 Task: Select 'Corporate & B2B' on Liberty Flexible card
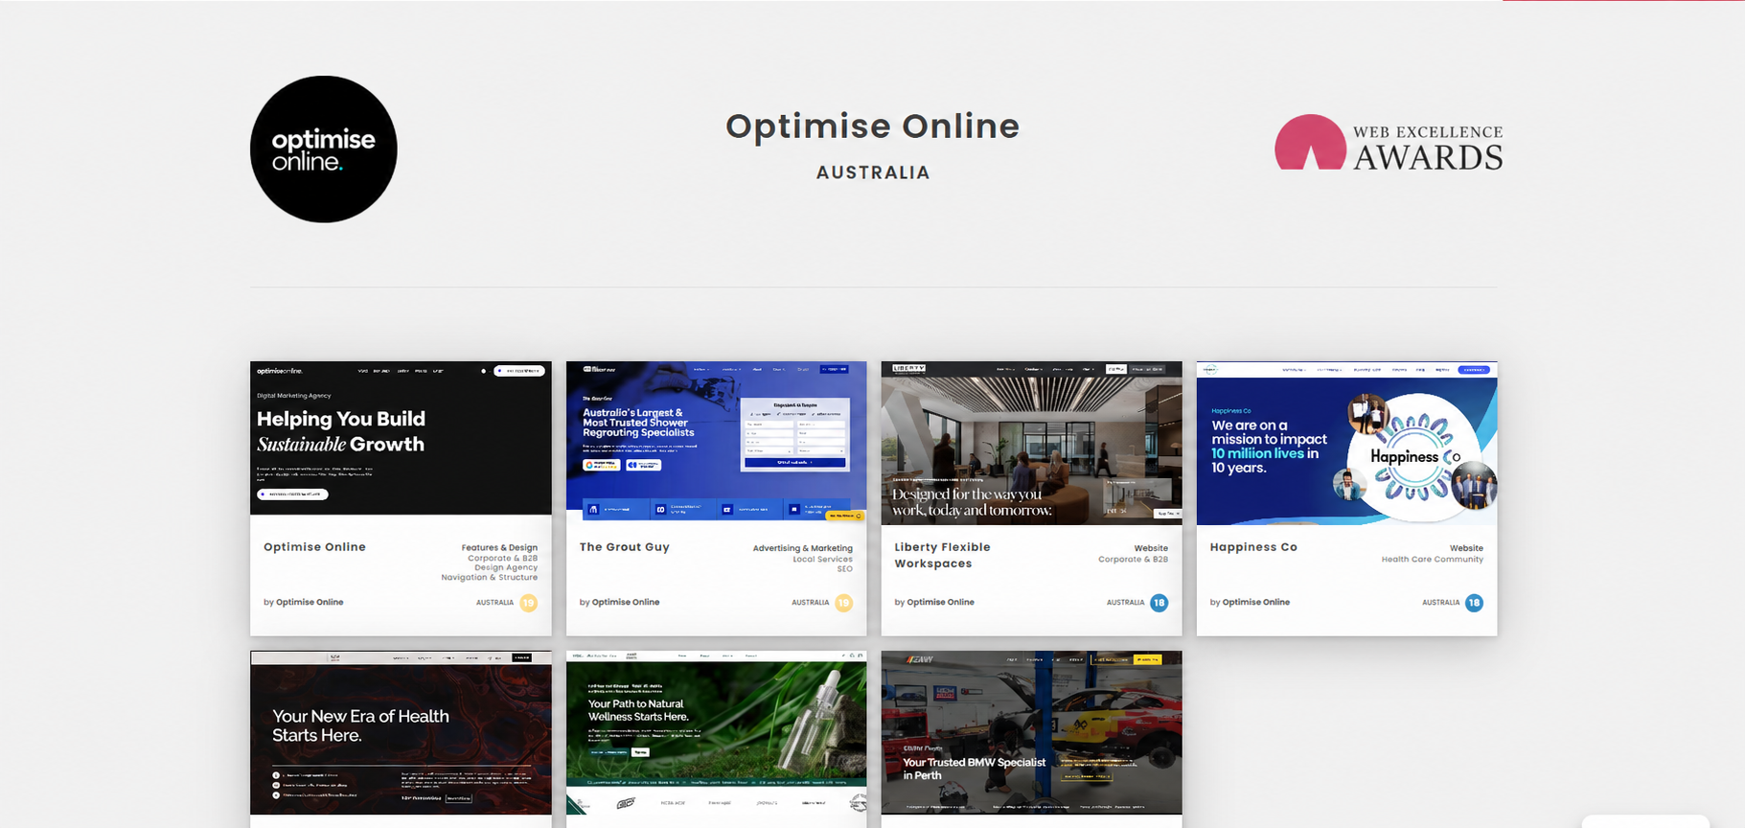[x=1133, y=559]
